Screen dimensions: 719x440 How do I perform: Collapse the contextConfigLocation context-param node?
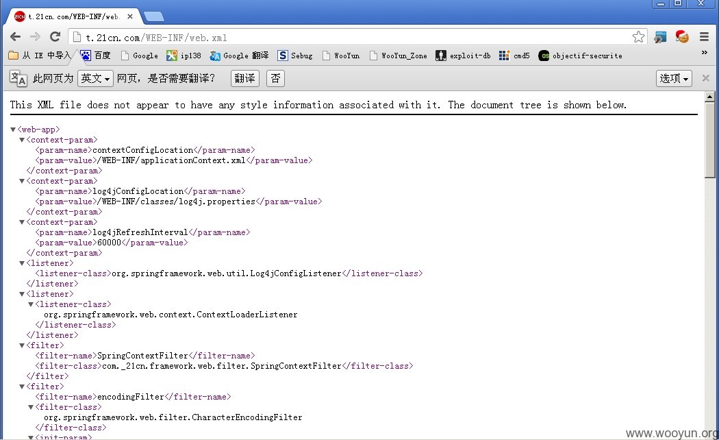21,140
